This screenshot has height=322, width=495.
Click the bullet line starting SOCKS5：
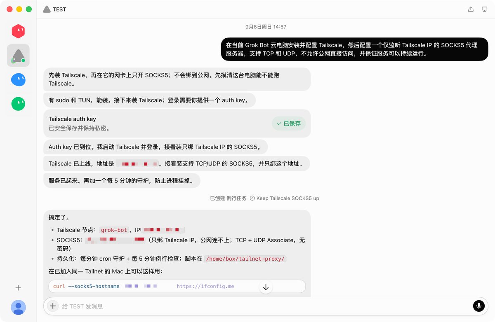click(181, 244)
